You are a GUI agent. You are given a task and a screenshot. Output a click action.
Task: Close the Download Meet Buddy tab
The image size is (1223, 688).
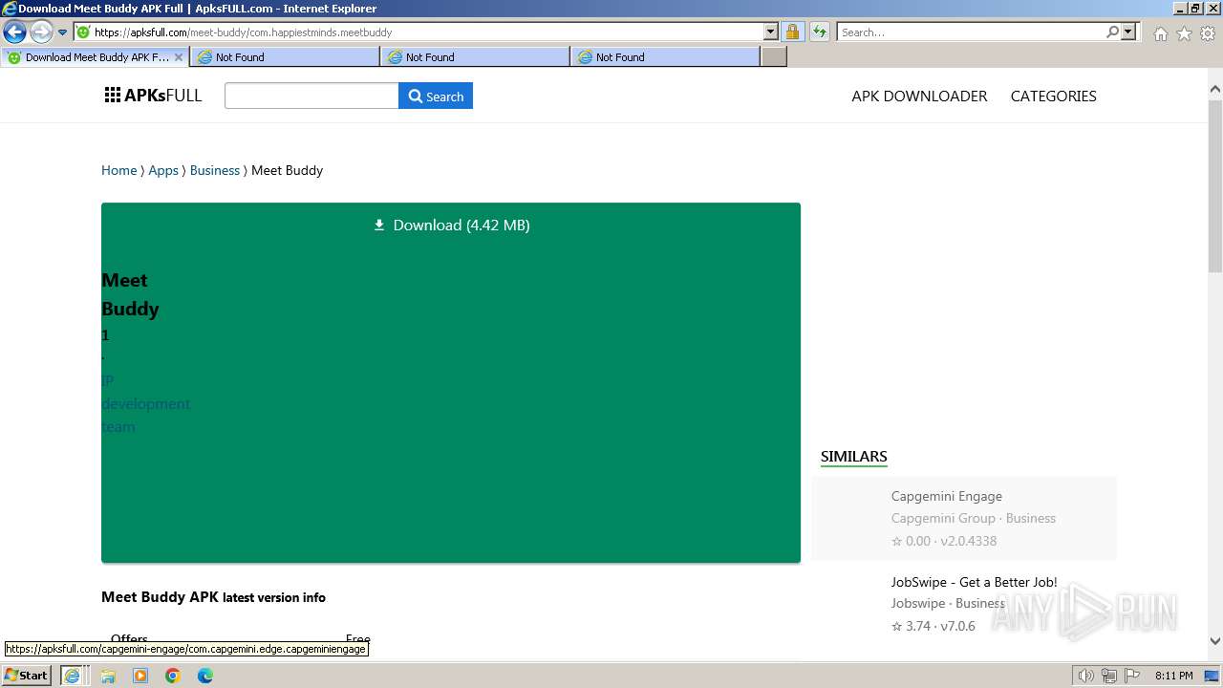click(x=178, y=57)
